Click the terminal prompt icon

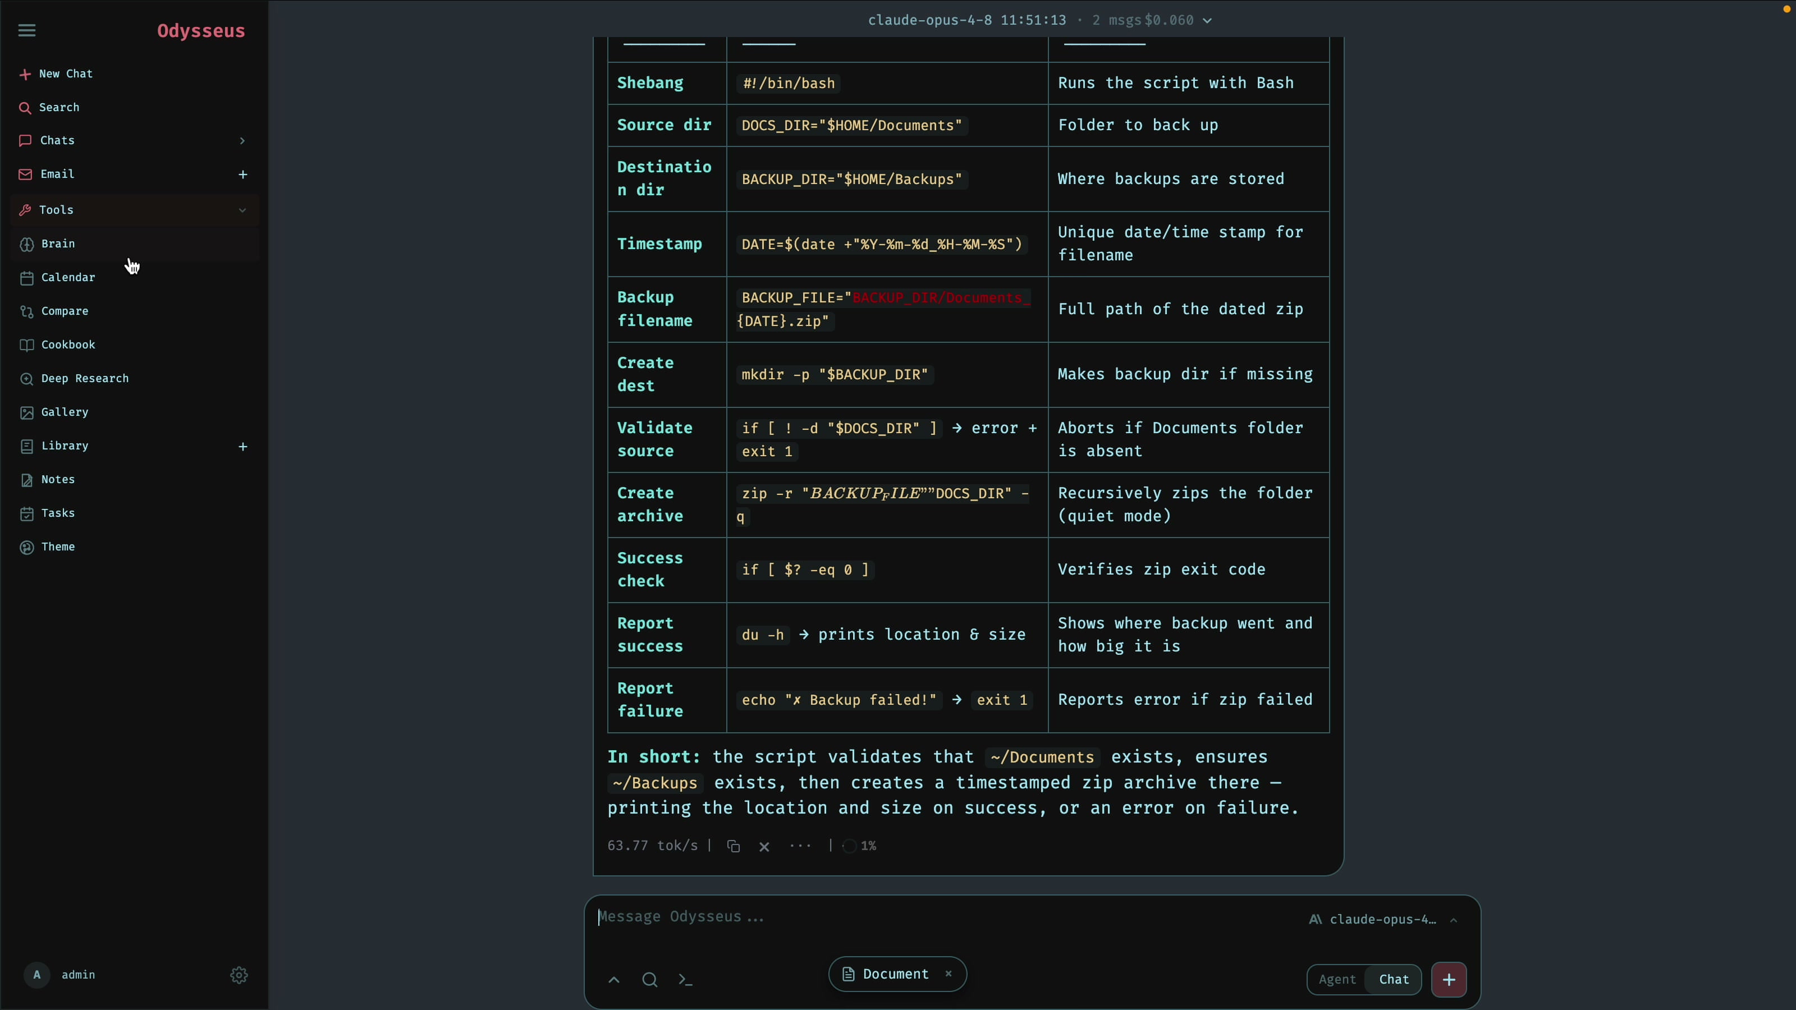[x=685, y=980]
